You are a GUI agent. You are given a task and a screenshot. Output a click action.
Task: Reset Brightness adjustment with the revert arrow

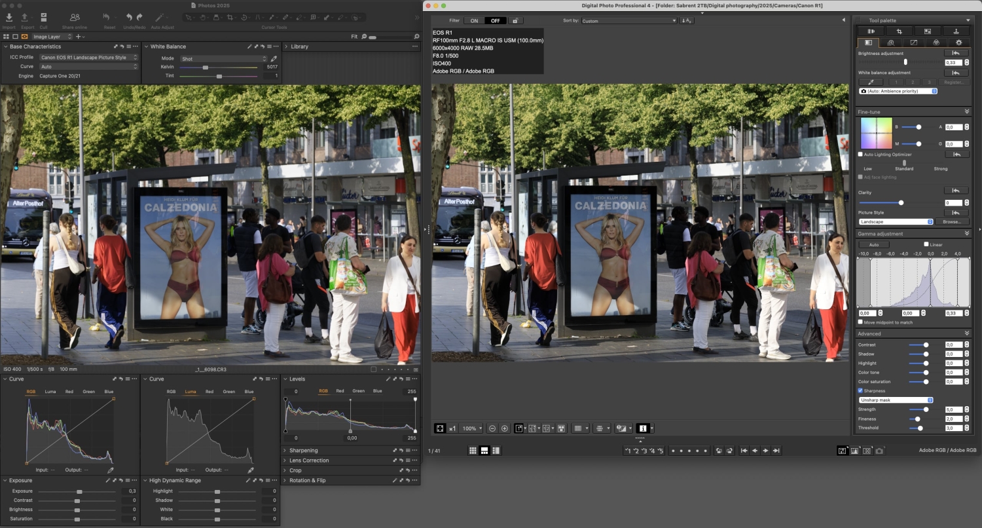tap(956, 53)
